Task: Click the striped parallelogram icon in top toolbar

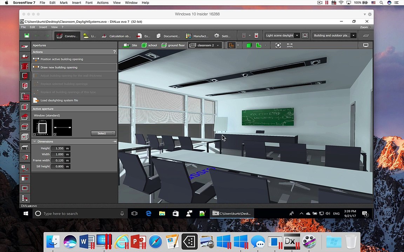Action: (366, 35)
